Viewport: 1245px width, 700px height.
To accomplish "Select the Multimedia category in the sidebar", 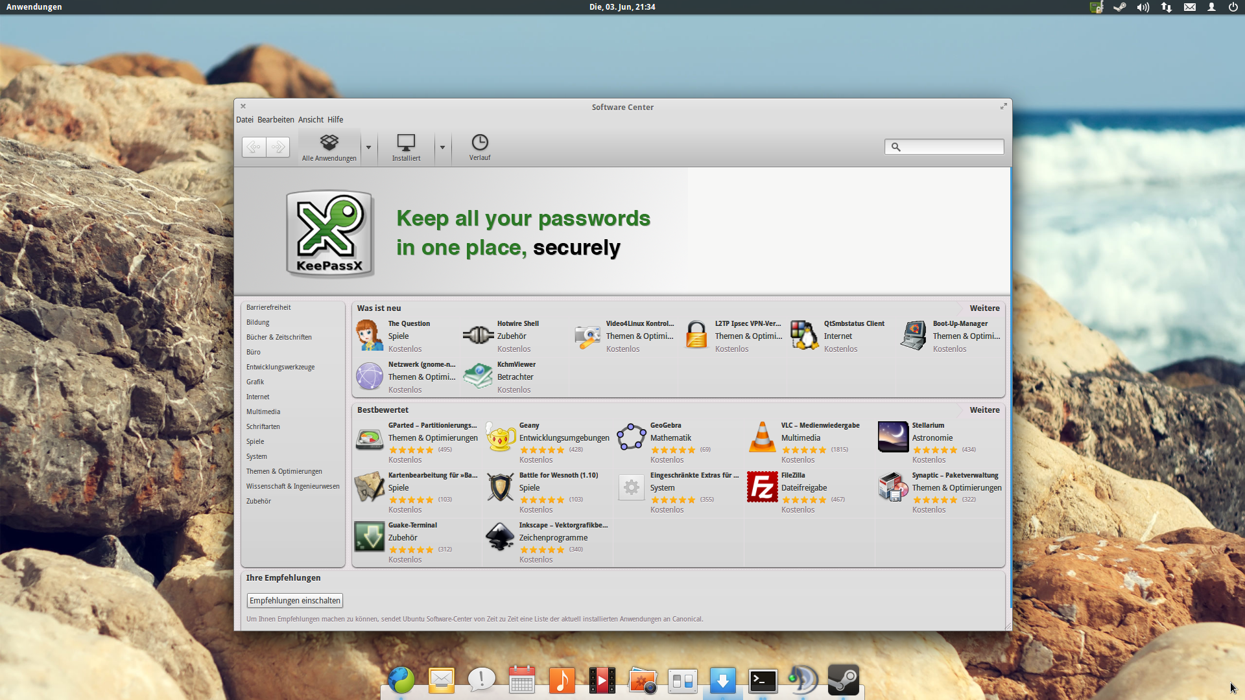I will click(263, 412).
